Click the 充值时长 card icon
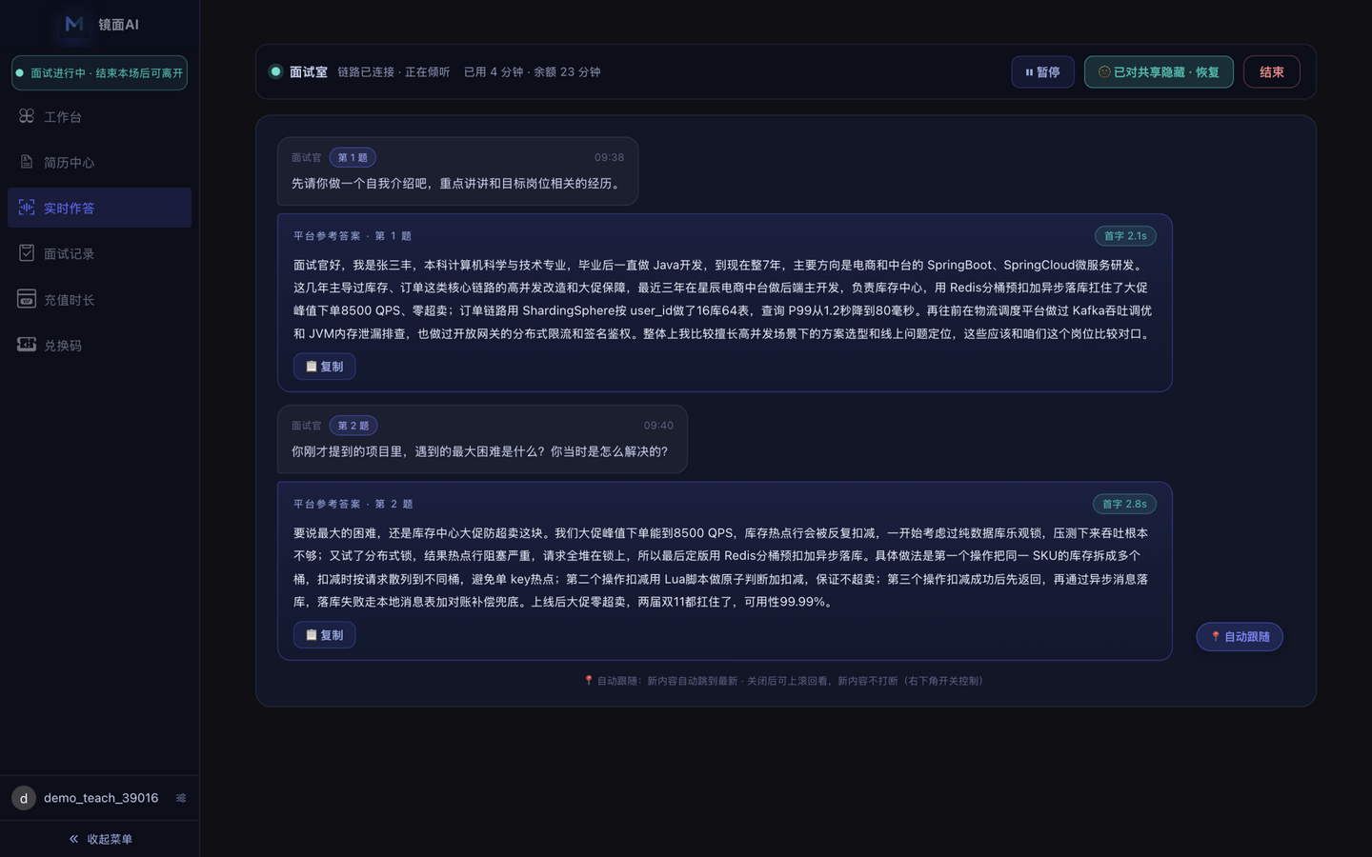 point(27,299)
